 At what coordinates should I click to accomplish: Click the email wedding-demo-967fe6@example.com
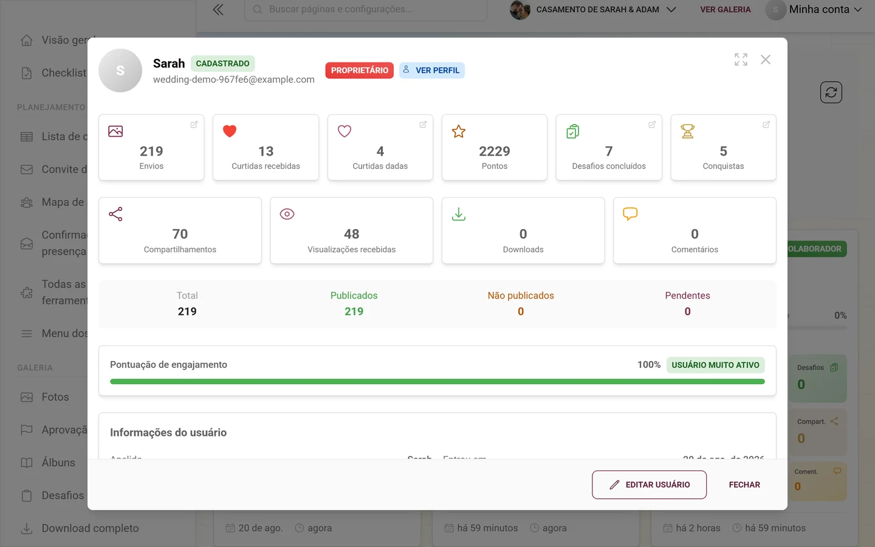(x=234, y=80)
